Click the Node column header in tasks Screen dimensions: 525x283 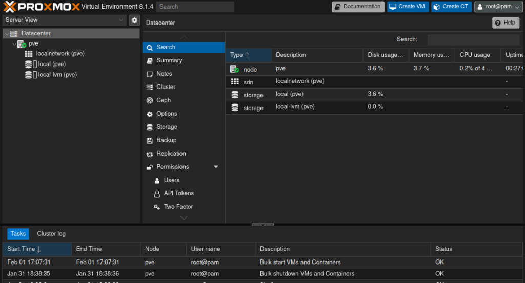163,249
